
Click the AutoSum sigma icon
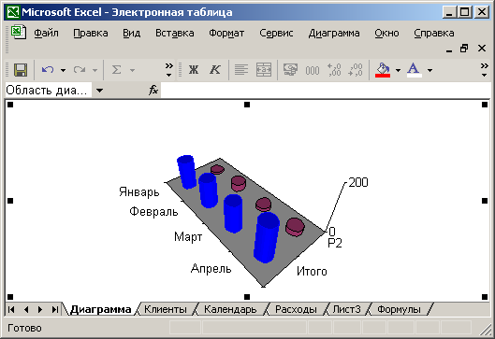tap(116, 70)
